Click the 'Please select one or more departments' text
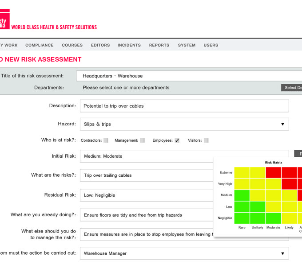 [126, 88]
